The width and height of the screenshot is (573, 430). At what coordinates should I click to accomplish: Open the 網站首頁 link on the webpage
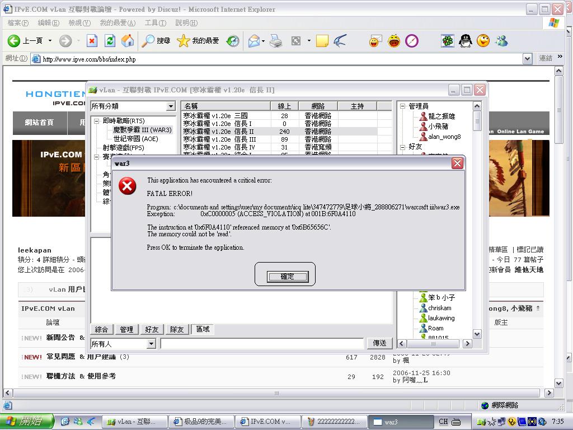point(40,123)
